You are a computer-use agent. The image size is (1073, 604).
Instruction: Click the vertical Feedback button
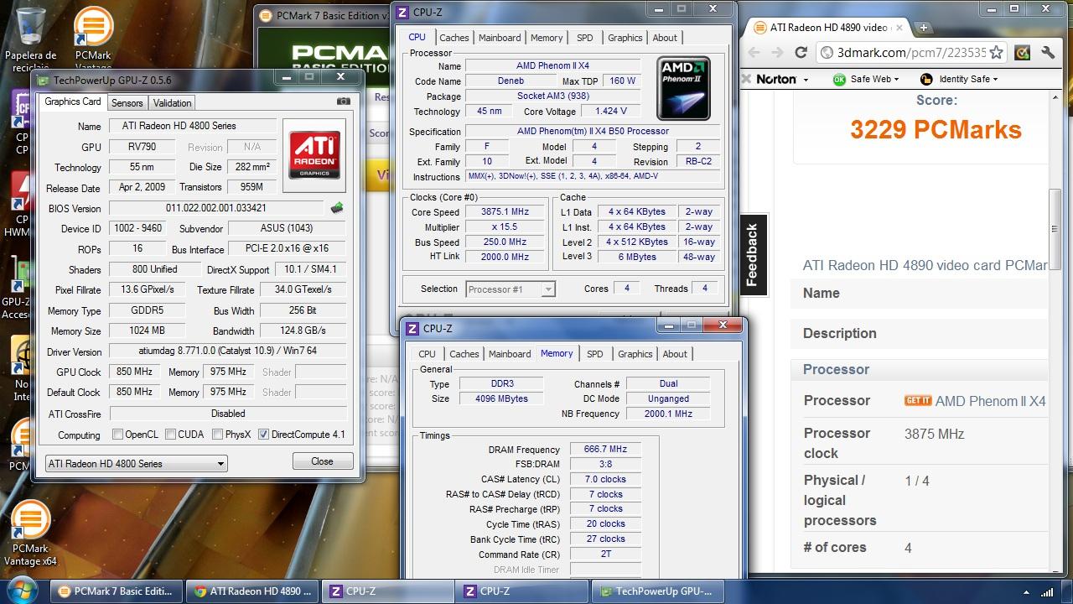click(752, 255)
